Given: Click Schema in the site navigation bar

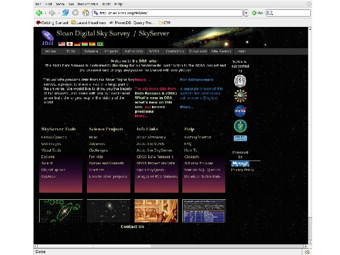Looking at the screenshot, I should pyautogui.click(x=91, y=51).
